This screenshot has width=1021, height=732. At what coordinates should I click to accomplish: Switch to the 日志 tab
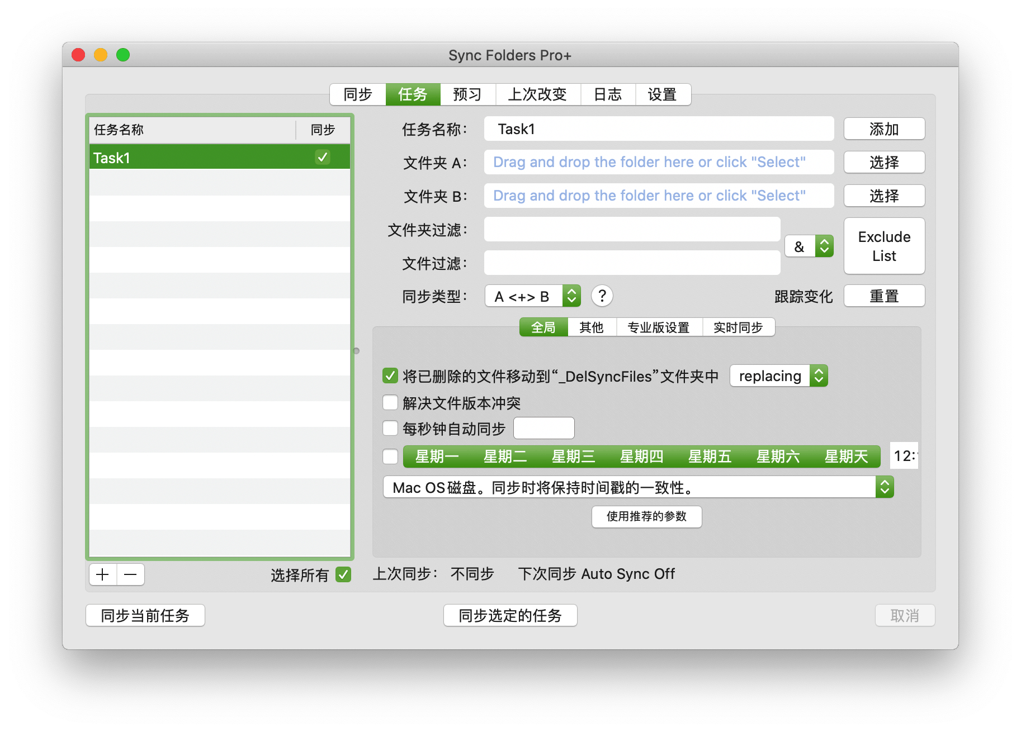tap(607, 94)
